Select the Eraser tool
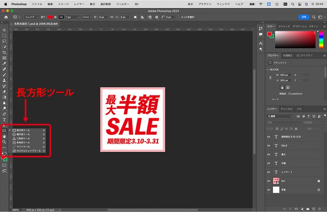This screenshot has height=212, width=327. tap(4, 92)
